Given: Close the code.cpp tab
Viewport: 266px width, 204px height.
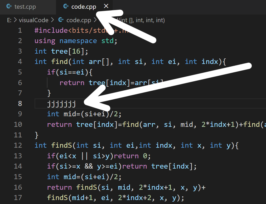Looking at the screenshot, I should pyautogui.click(x=106, y=6).
